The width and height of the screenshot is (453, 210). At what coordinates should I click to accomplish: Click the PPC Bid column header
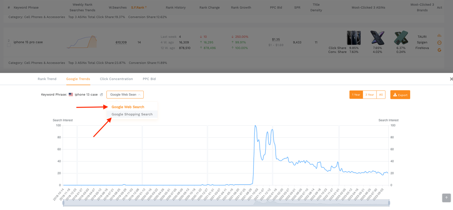[x=276, y=7]
